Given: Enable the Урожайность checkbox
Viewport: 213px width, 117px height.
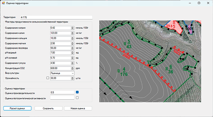Looking at the screenshot, I should (48, 78).
